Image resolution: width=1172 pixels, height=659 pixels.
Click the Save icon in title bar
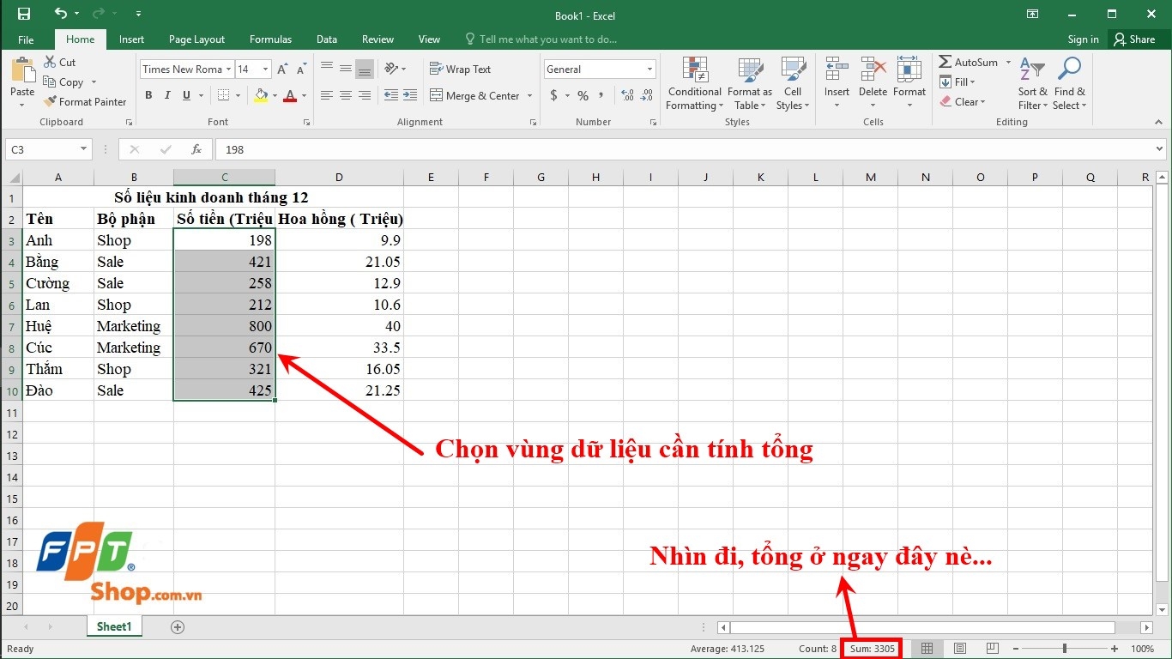pyautogui.click(x=24, y=14)
